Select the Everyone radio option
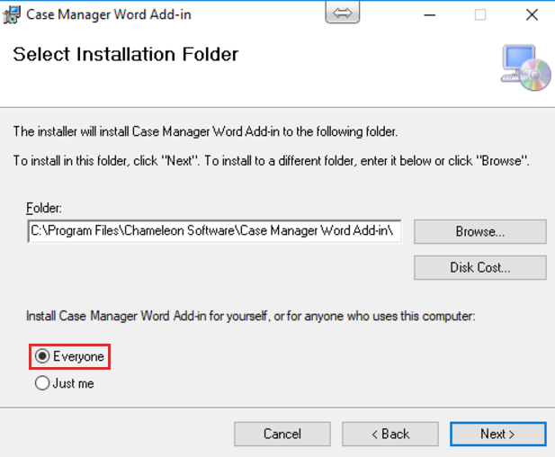The height and width of the screenshot is (457, 555). coord(42,357)
